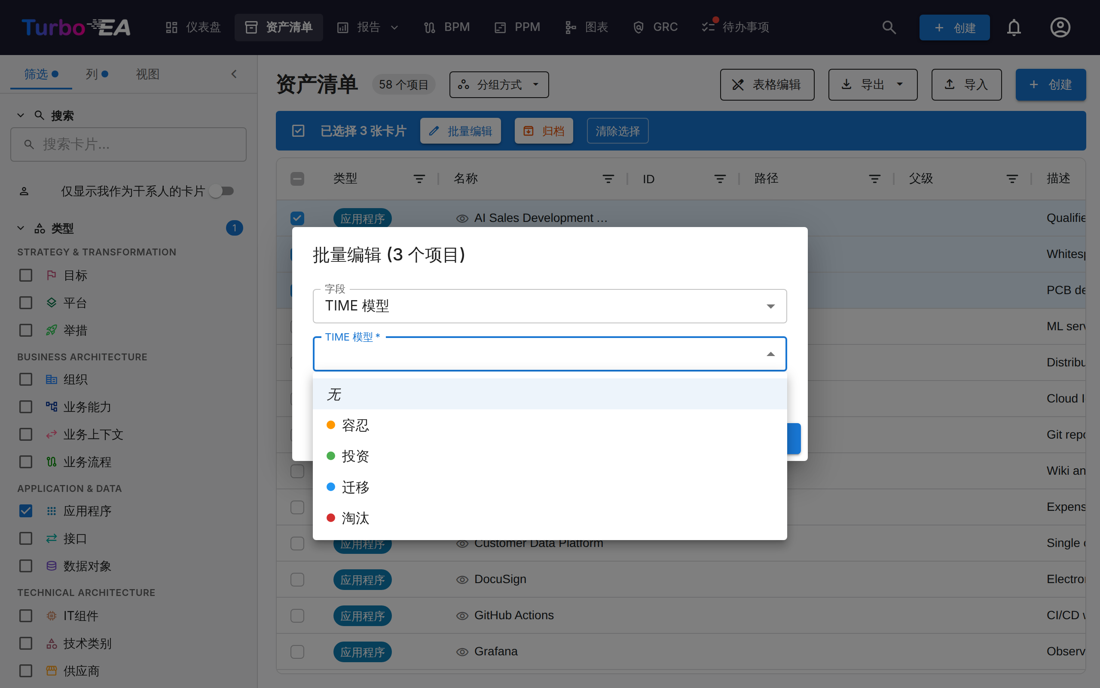Image resolution: width=1100 pixels, height=688 pixels.
Task: Choose 容忍 option in TIME list
Action: pos(550,425)
